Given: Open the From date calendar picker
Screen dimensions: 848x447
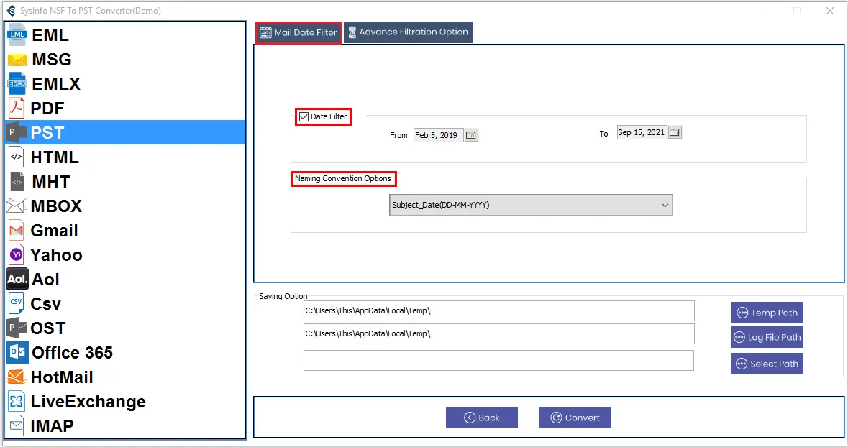Looking at the screenshot, I should (x=471, y=135).
